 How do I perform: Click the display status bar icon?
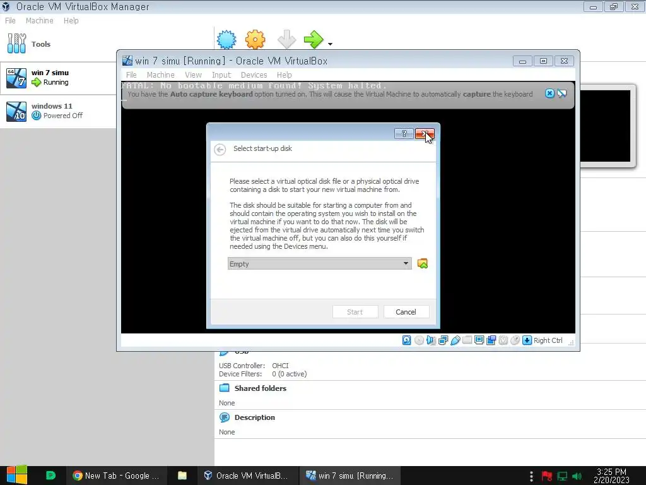tap(479, 340)
